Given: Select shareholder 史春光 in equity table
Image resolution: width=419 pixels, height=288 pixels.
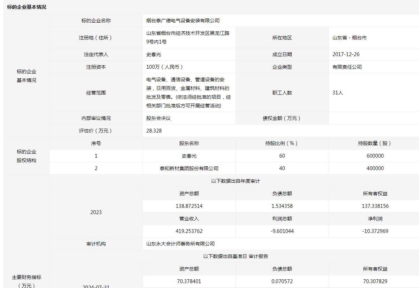Looking at the screenshot, I should (x=189, y=156).
